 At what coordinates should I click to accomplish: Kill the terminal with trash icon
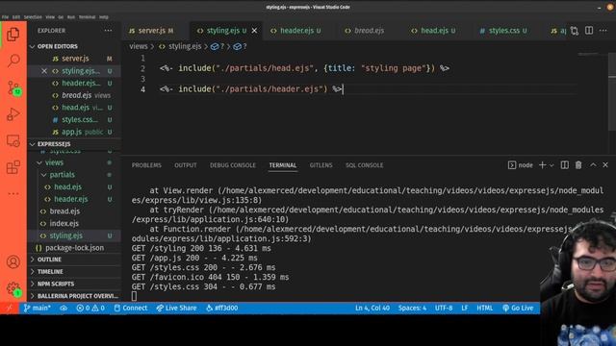[x=578, y=165]
